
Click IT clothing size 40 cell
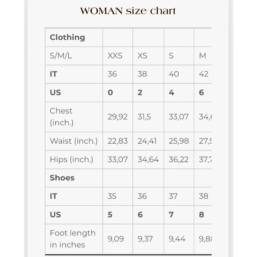tap(179, 74)
